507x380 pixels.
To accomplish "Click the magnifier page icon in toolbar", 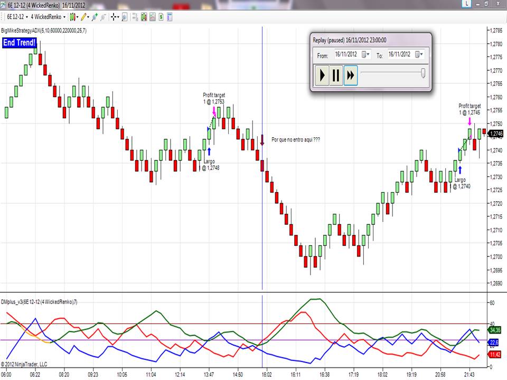I will [x=124, y=17].
